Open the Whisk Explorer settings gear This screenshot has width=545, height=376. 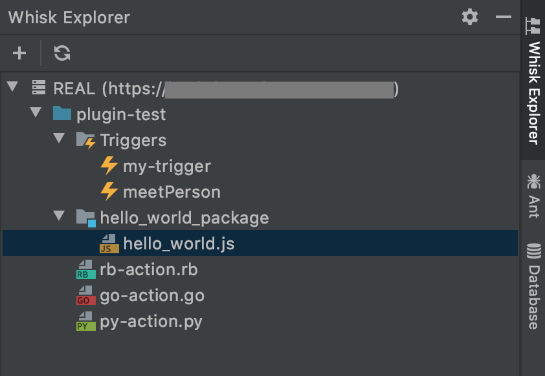pos(469,17)
